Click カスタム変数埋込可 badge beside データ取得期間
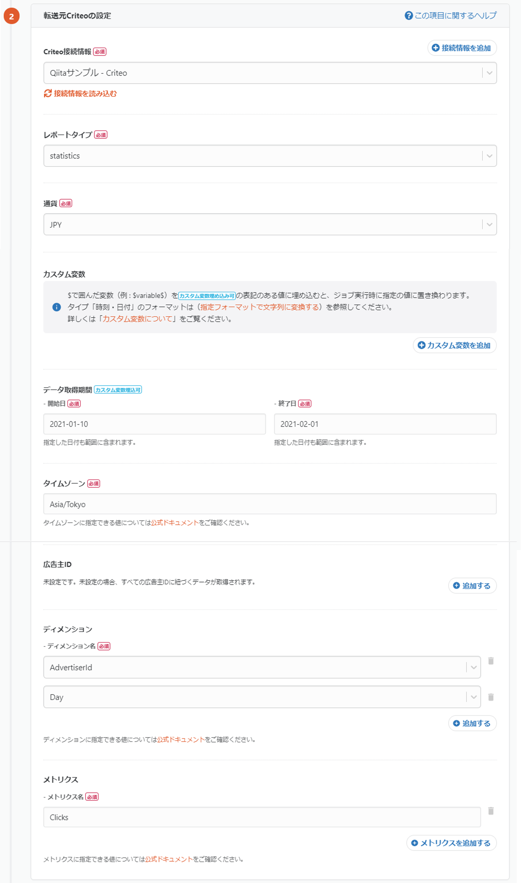The image size is (521, 883). (118, 390)
